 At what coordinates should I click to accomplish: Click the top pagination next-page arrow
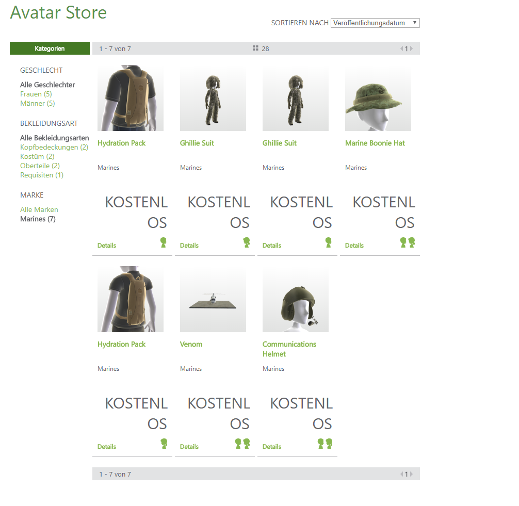pyautogui.click(x=411, y=48)
